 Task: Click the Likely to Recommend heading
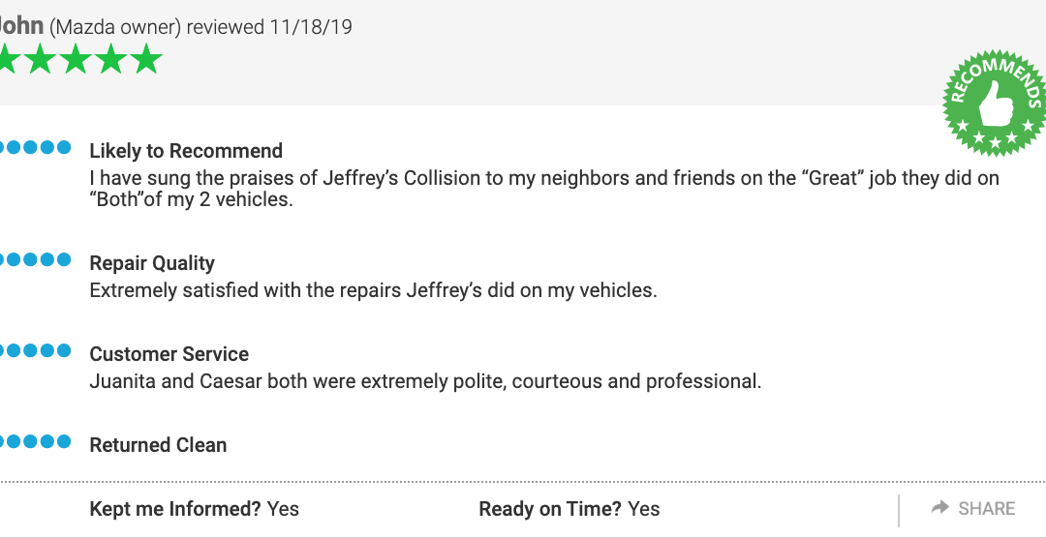[186, 151]
